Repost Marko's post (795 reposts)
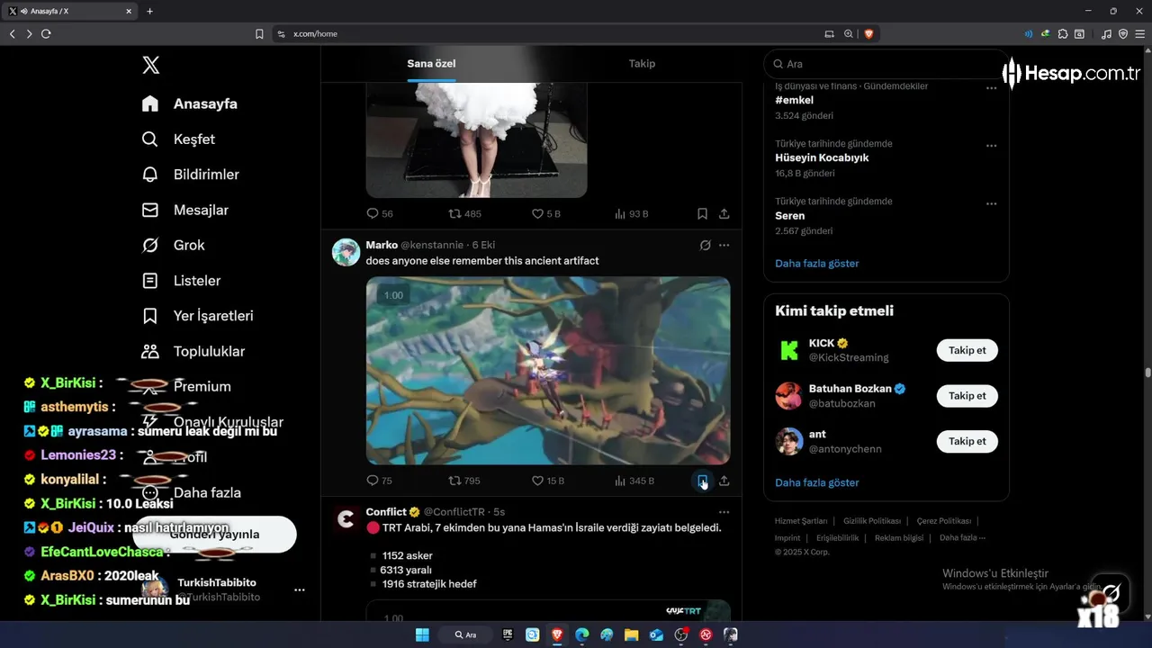This screenshot has height=648, width=1152. pyautogui.click(x=464, y=481)
